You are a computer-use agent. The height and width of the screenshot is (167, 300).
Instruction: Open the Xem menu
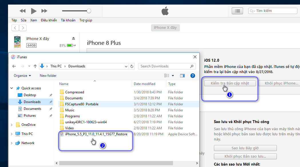pos(33,20)
